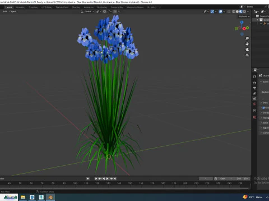This screenshot has width=269, height=201.
Task: Open the Outliner editor type dropdown
Action: tap(256, 12)
